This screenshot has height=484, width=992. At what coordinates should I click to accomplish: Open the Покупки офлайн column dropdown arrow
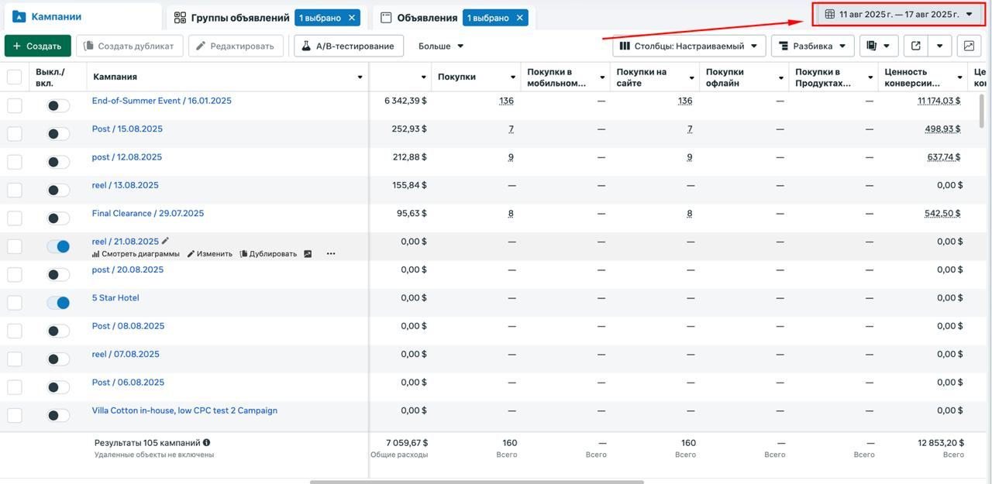(x=781, y=77)
